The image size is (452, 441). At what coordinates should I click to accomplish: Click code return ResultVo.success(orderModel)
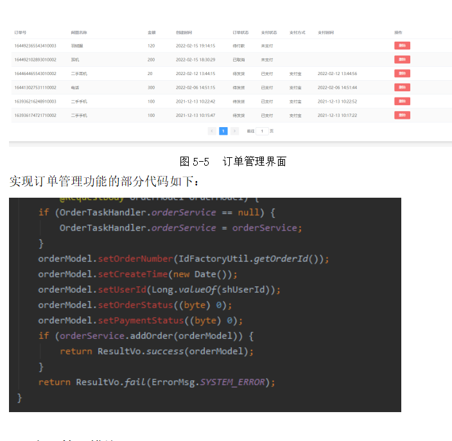(x=157, y=351)
